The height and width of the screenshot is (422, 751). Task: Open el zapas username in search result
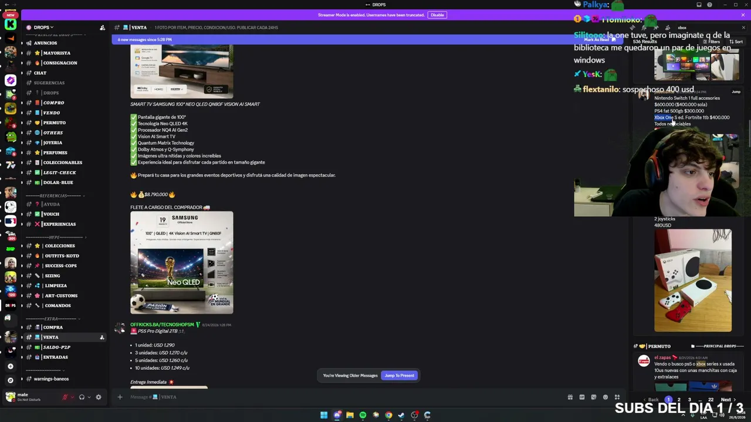[662, 358]
